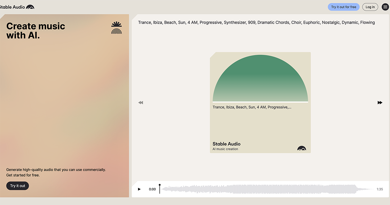Click the 1:35 track duration label
Viewport: 390px width, 205px height.
point(380,189)
